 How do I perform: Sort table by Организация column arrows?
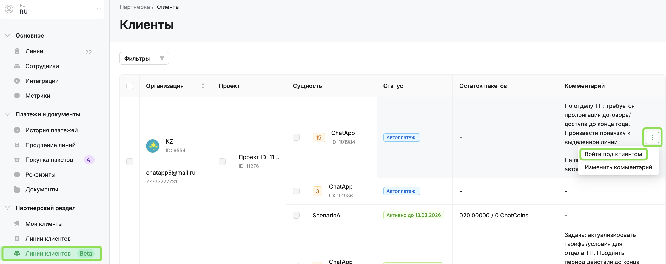(203, 86)
